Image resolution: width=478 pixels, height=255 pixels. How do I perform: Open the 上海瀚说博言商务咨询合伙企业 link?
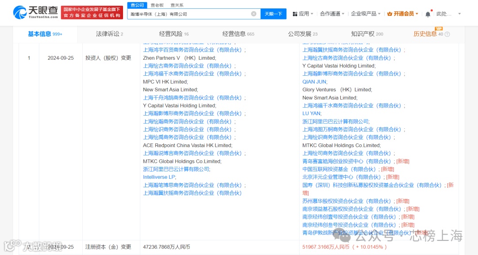point(193,154)
